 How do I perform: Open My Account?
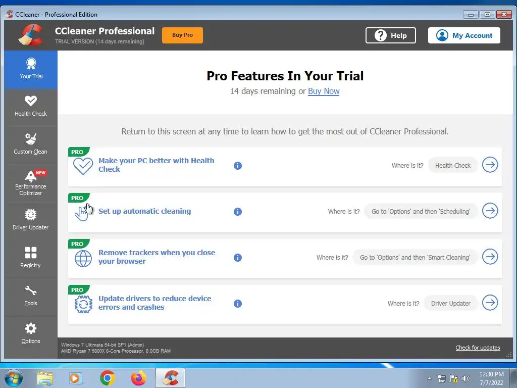tap(464, 35)
